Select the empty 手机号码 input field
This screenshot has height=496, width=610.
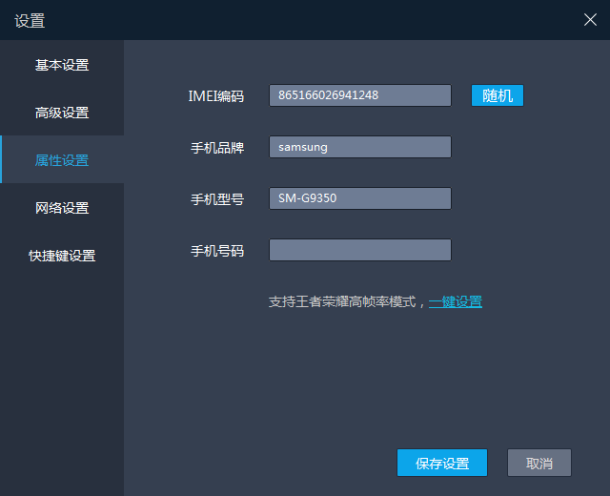359,250
